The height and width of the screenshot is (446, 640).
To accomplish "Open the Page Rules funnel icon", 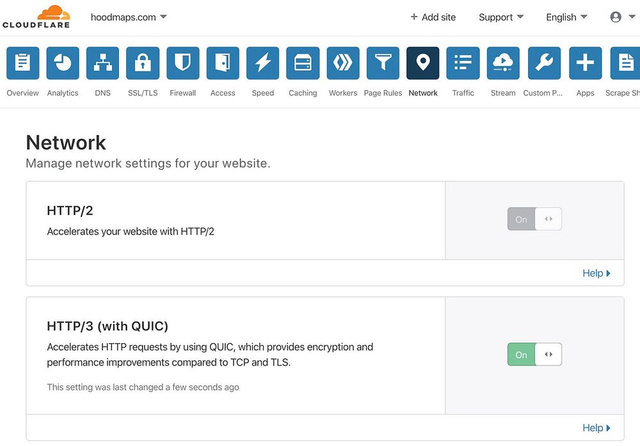I will pos(383,63).
